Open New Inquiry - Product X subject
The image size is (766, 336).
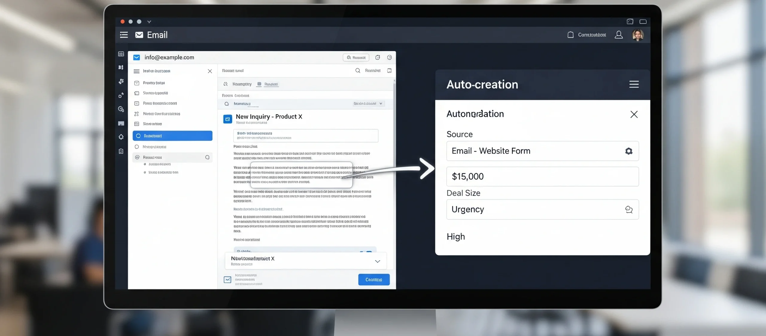coord(269,117)
